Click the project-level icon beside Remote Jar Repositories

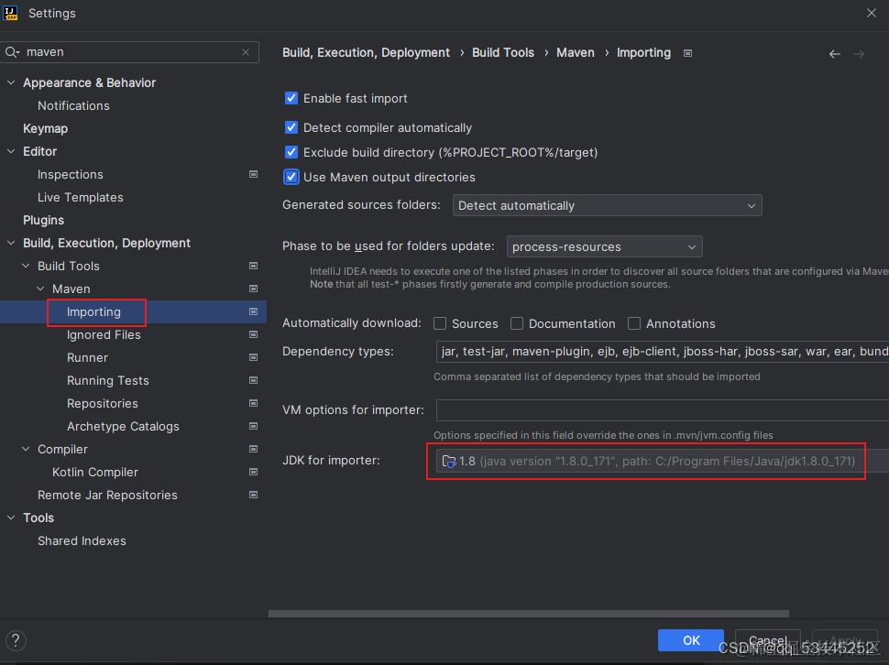pyautogui.click(x=254, y=495)
